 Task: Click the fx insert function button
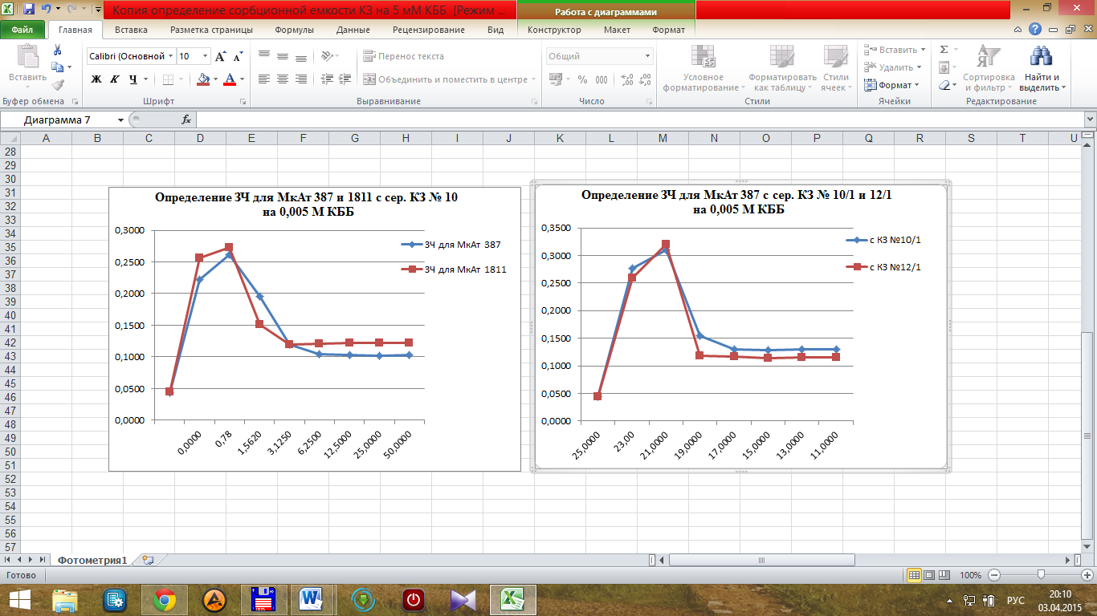186,120
